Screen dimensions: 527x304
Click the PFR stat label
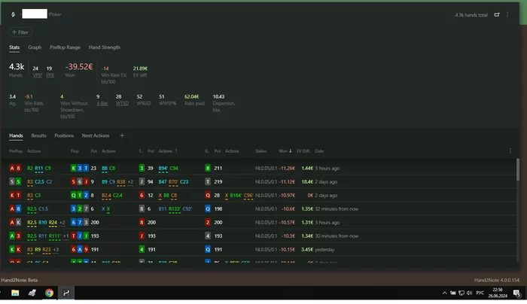click(50, 75)
